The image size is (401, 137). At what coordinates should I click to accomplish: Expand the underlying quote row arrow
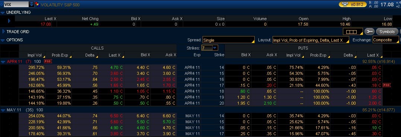(9, 21)
